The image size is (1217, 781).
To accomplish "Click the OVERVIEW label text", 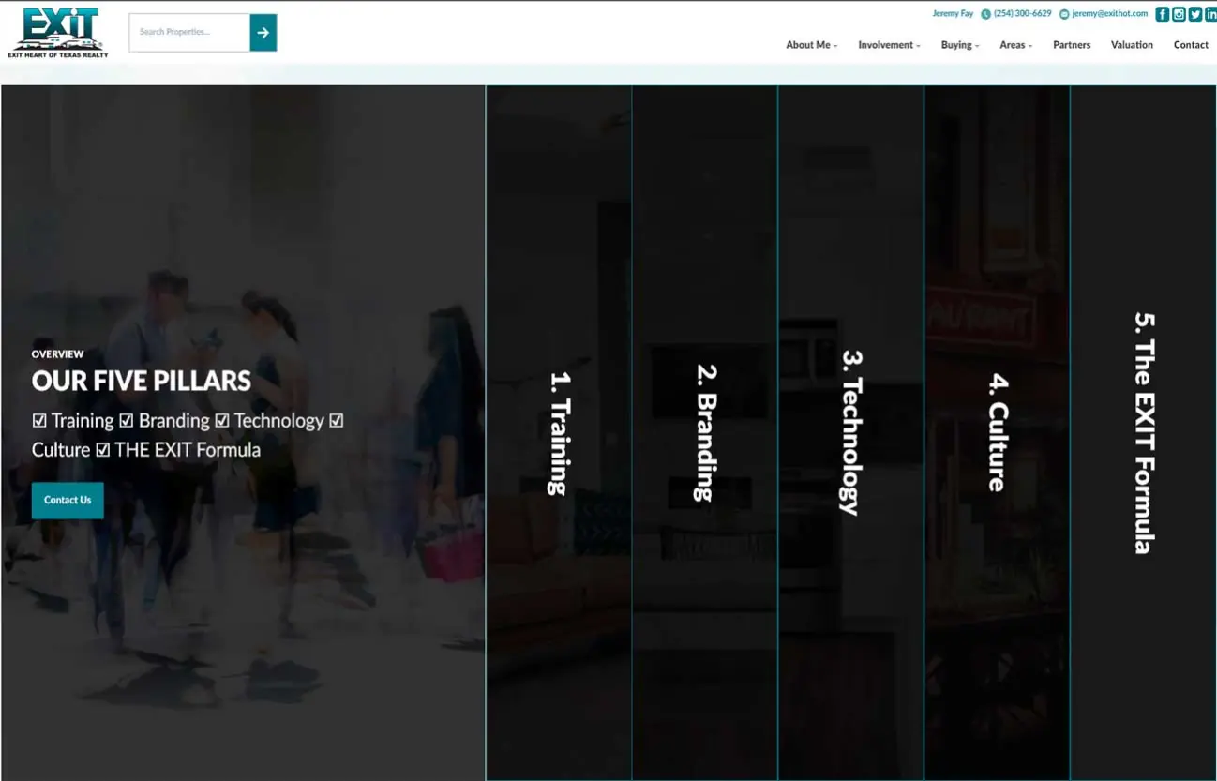I will (57, 354).
